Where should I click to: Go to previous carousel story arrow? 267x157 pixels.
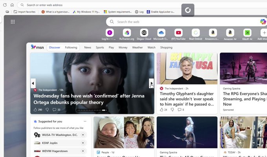(x=33, y=83)
